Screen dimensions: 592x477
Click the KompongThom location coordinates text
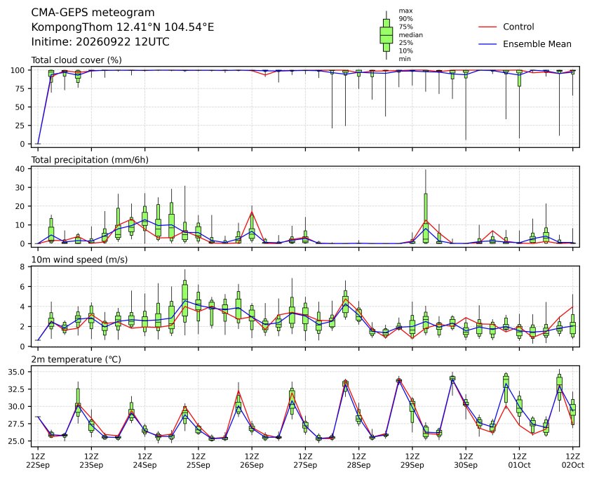122,27
